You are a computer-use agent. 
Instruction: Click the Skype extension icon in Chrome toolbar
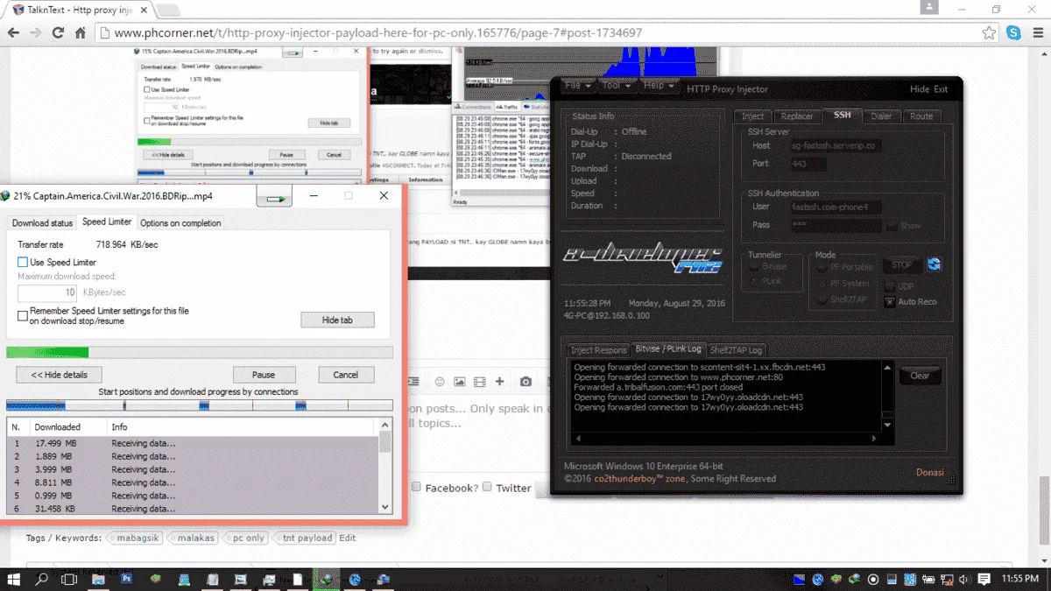pos(1013,33)
